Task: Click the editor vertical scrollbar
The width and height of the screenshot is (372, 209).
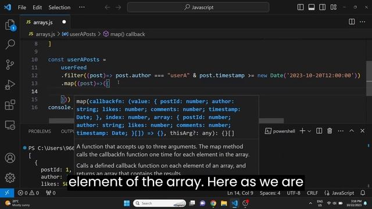Action: coord(369,78)
